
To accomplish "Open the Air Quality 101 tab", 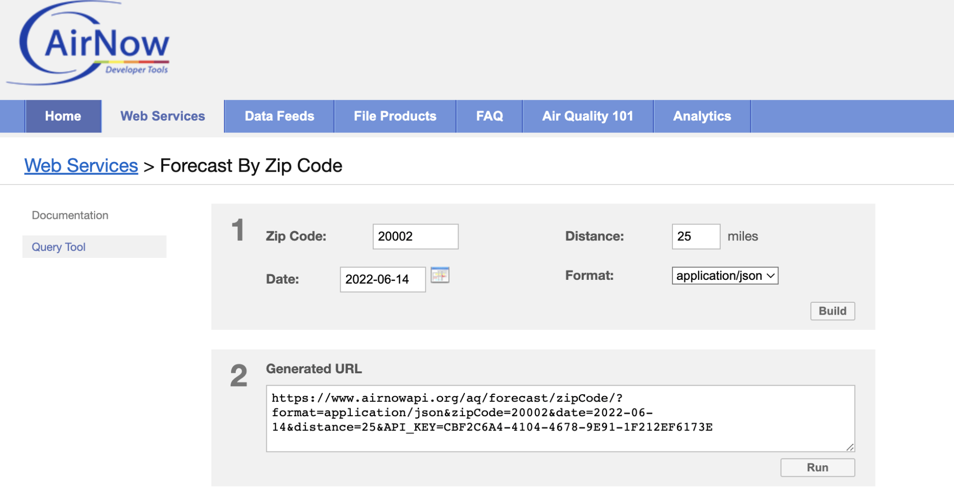I will click(587, 116).
